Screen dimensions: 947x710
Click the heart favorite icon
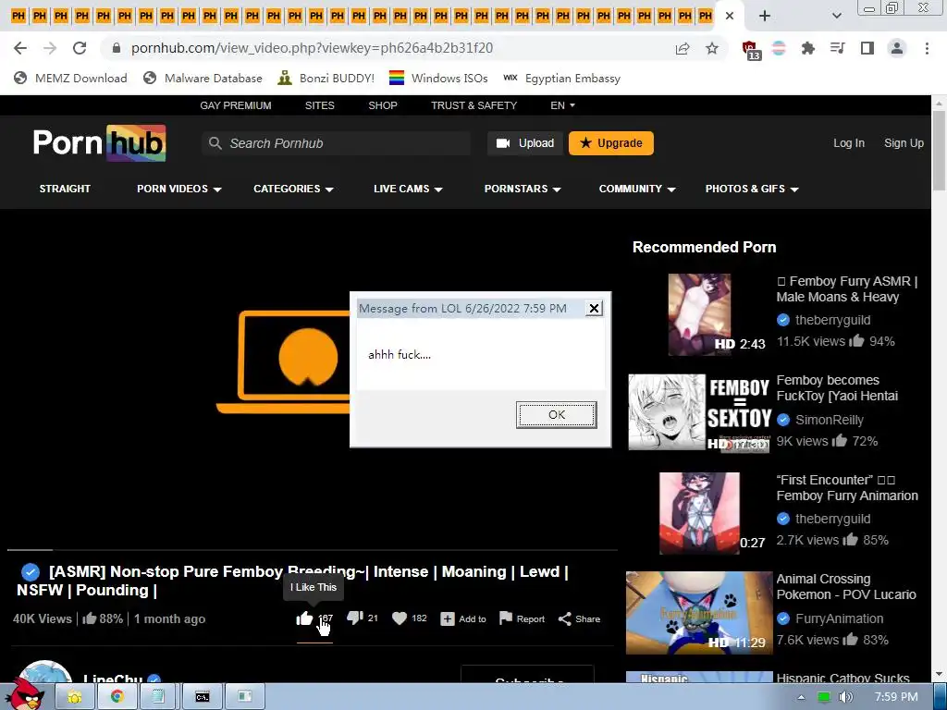coord(400,618)
